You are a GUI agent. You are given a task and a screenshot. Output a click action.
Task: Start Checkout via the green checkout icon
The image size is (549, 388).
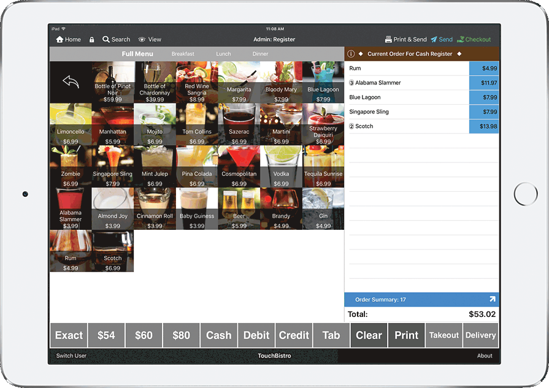point(461,39)
